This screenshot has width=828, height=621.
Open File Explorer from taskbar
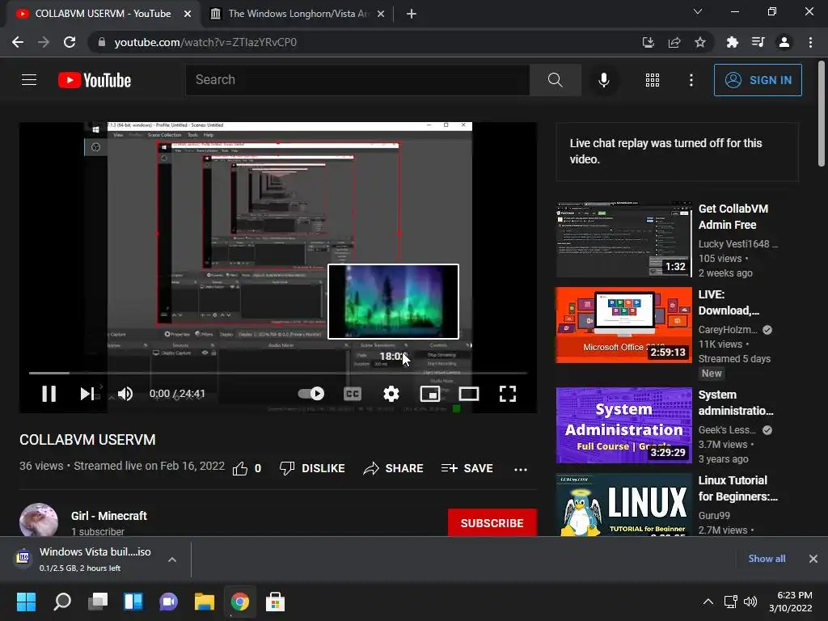[205, 602]
